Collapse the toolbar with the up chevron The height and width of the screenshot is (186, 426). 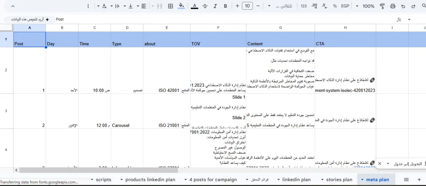click(13, 6)
